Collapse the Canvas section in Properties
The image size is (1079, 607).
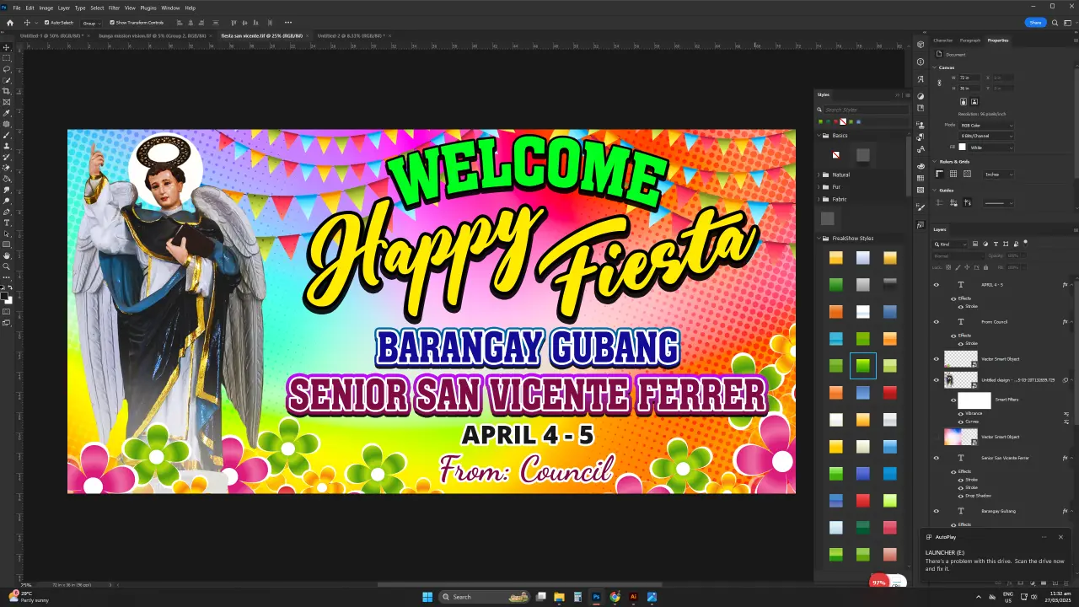(934, 67)
